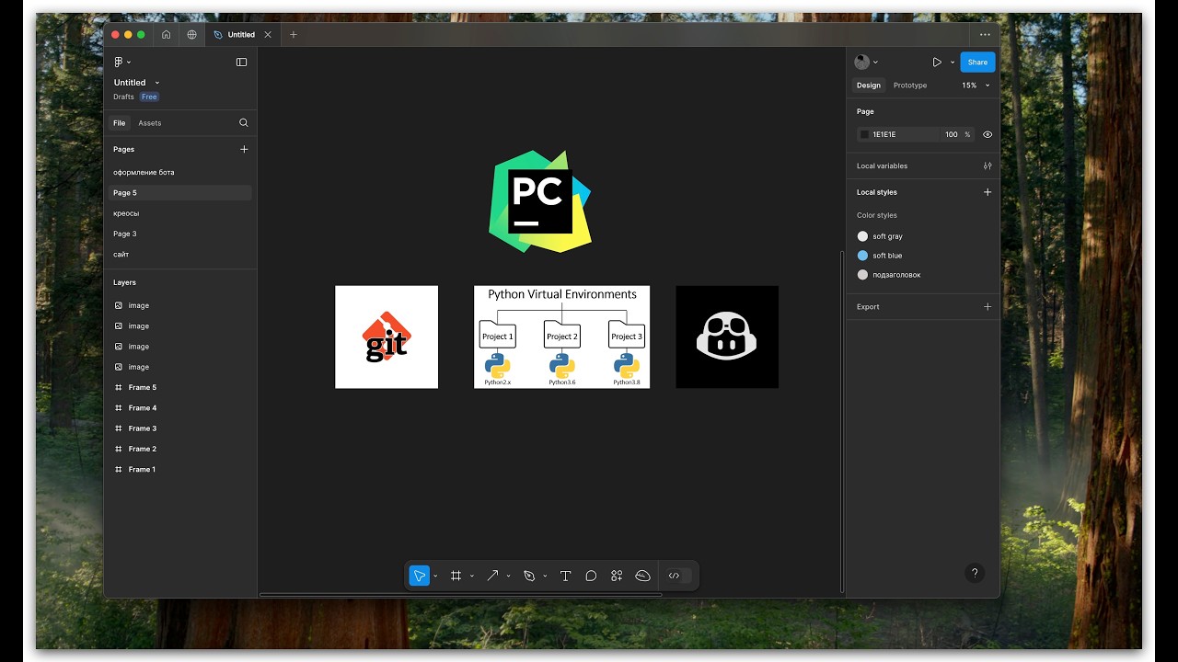The image size is (1178, 662).
Task: Select the File tab in the left panel
Action: click(x=120, y=122)
